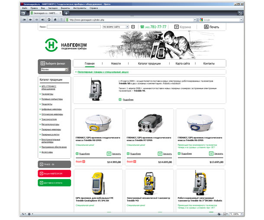264x220 pixels.
Task: Expand the address bar history dropdown
Action: click(x=195, y=20)
